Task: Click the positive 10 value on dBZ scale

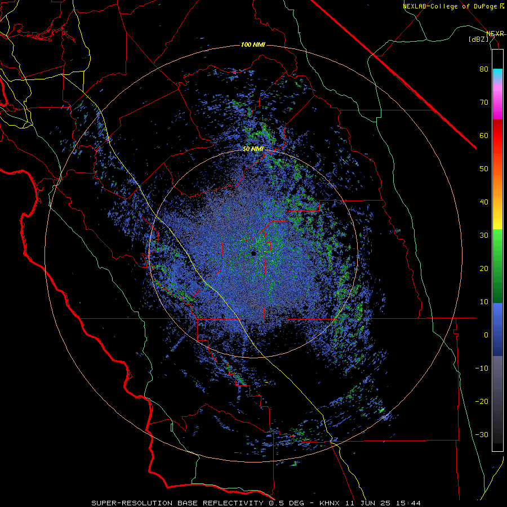Action: click(x=484, y=302)
